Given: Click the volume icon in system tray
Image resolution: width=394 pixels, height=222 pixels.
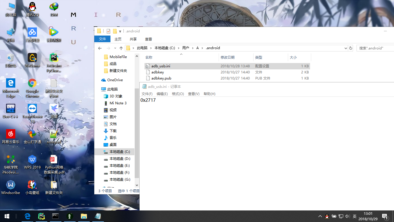Looking at the screenshot, I should (x=347, y=216).
